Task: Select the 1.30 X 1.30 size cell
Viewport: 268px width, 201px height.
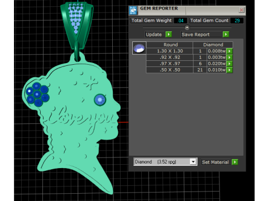Action: pos(170,51)
